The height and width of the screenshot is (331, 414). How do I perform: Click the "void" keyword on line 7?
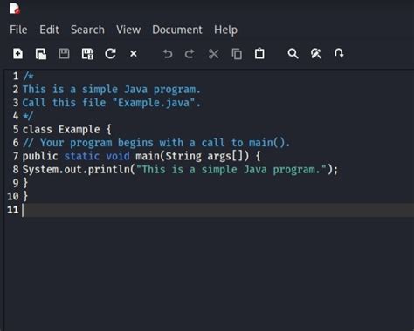pyautogui.click(x=118, y=156)
